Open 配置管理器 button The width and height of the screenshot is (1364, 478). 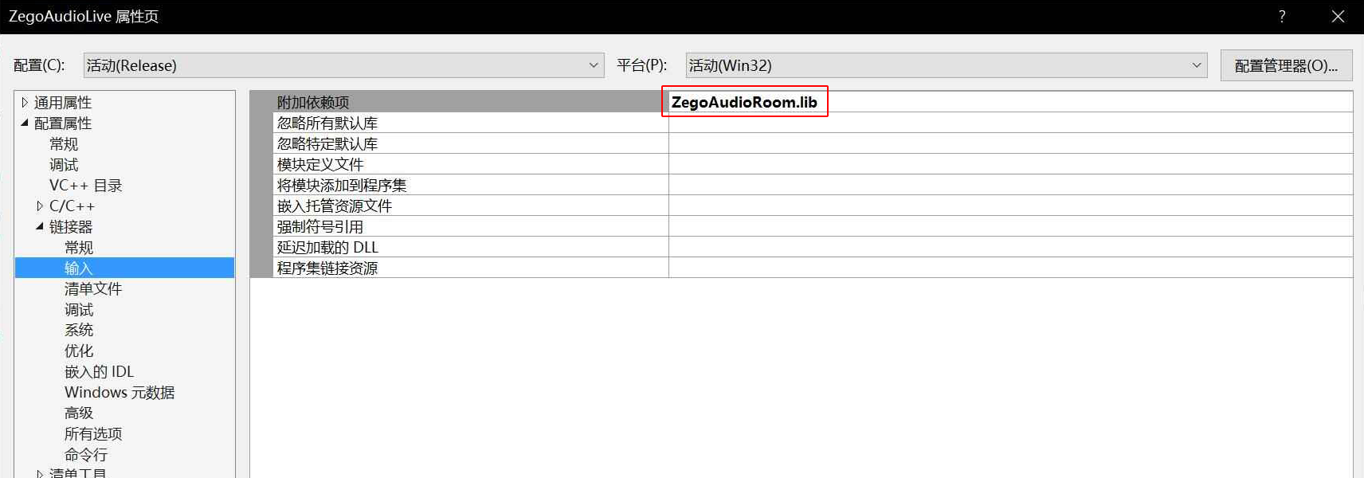(x=1286, y=65)
